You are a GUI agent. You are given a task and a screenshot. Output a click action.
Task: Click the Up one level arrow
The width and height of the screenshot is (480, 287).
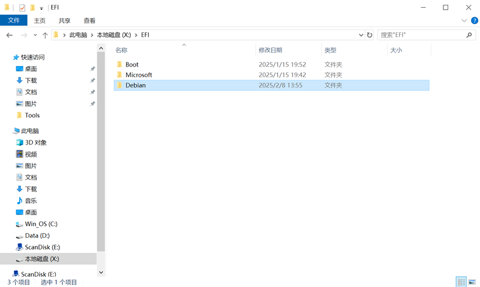[x=45, y=35]
